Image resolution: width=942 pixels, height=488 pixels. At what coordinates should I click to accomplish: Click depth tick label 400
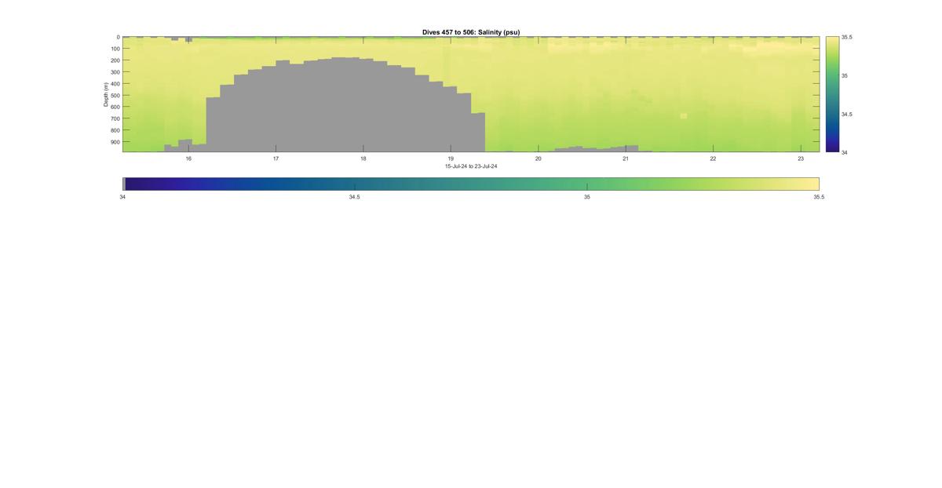tap(115, 84)
